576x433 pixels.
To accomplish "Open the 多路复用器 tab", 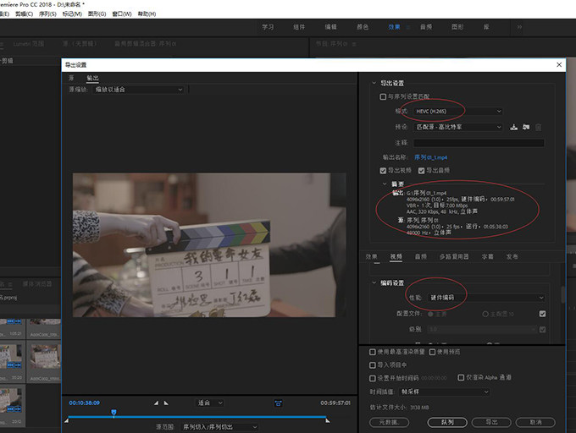I will click(x=454, y=256).
